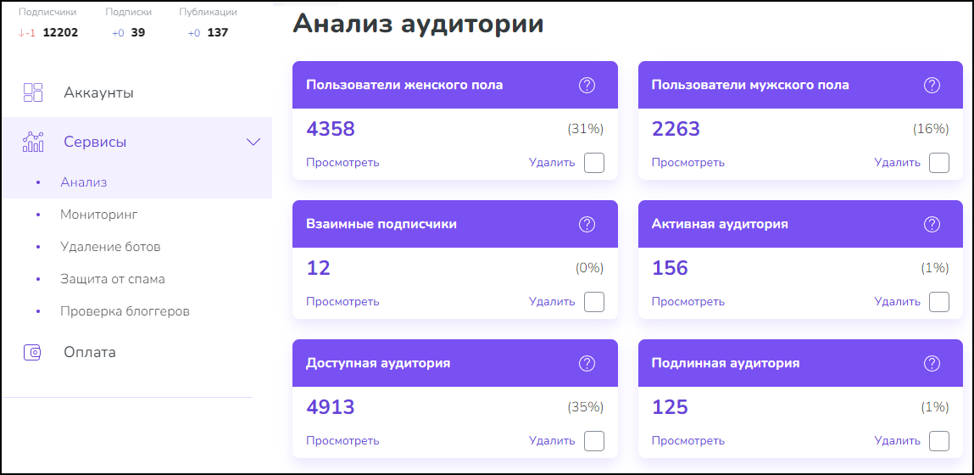Open the Blogger check page
Image resolution: width=974 pixels, height=475 pixels.
pos(125,311)
